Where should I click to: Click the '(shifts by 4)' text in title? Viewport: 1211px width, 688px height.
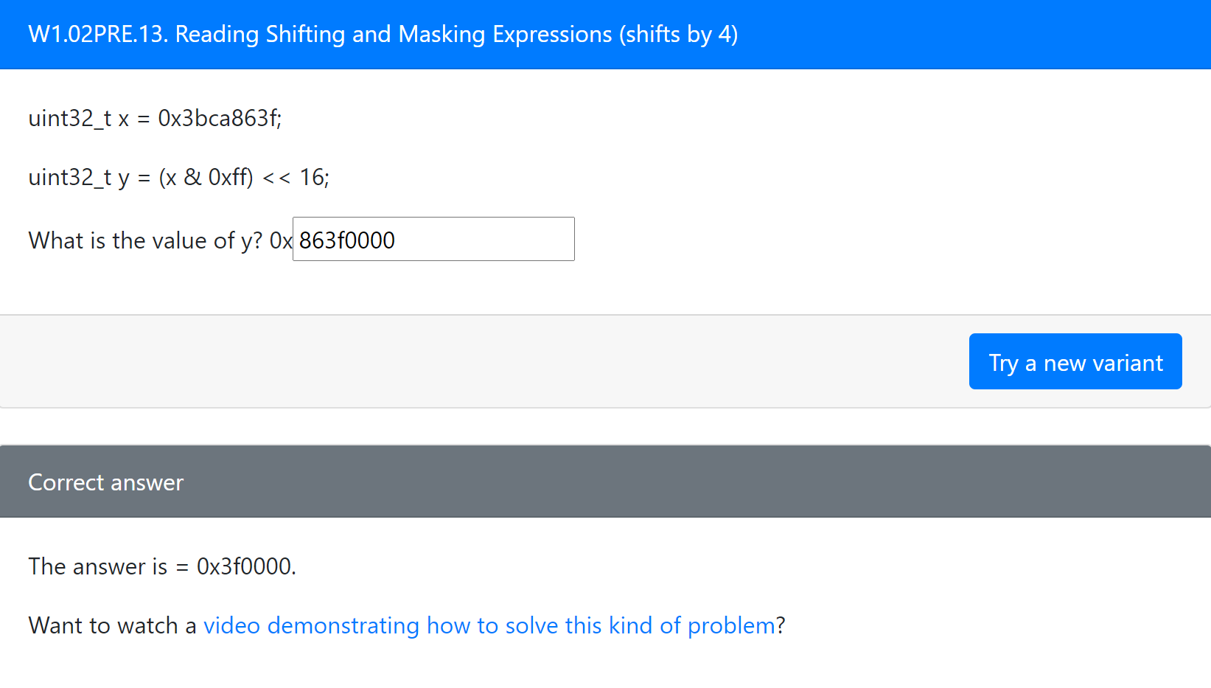click(678, 35)
